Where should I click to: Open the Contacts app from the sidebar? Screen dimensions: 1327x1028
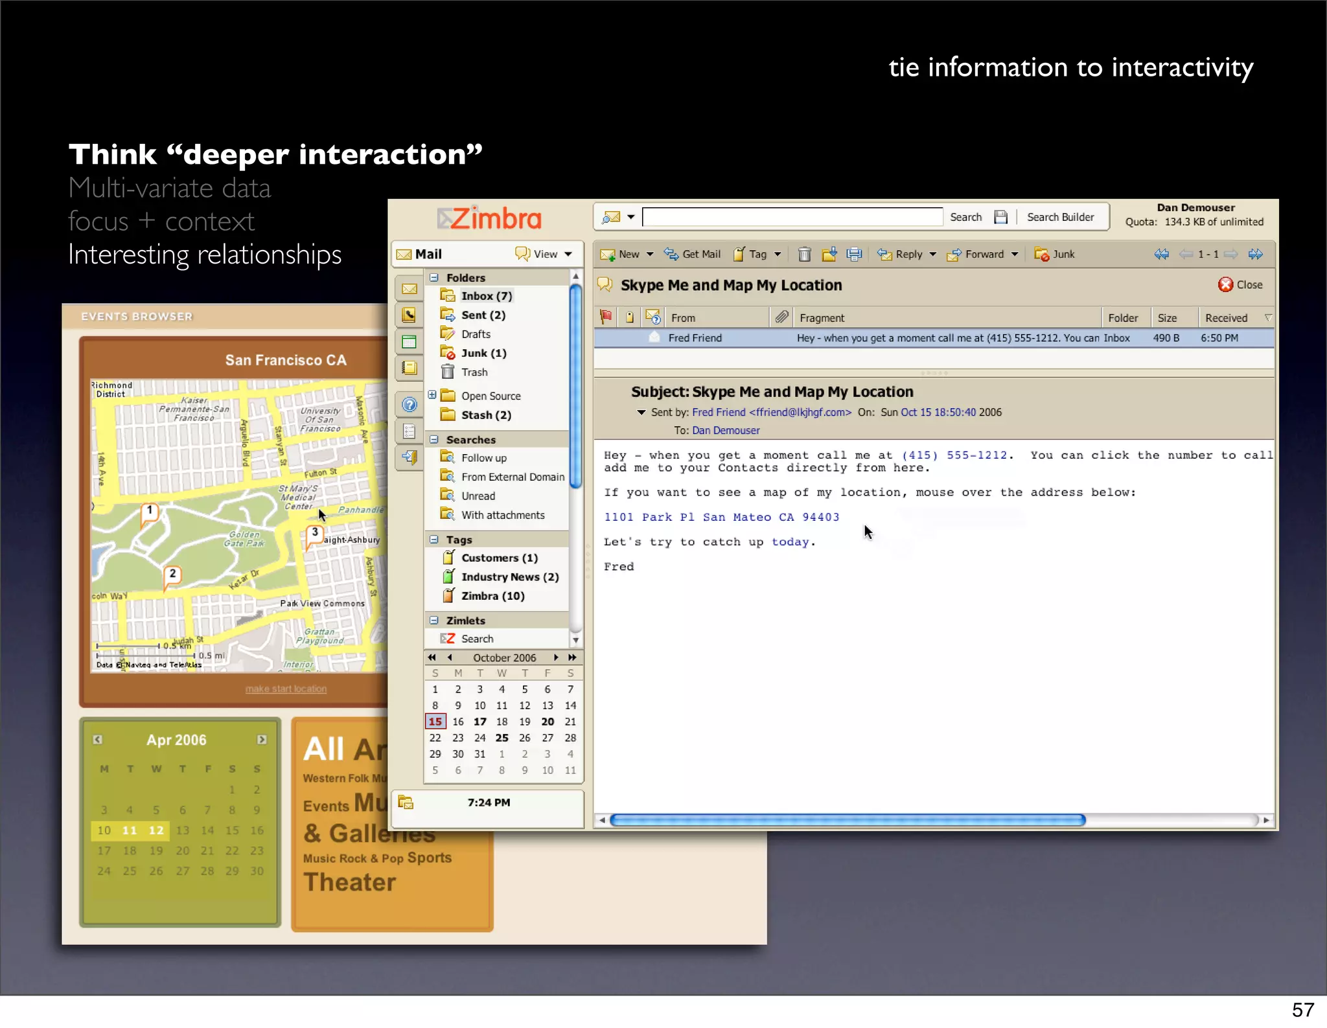pos(409,315)
